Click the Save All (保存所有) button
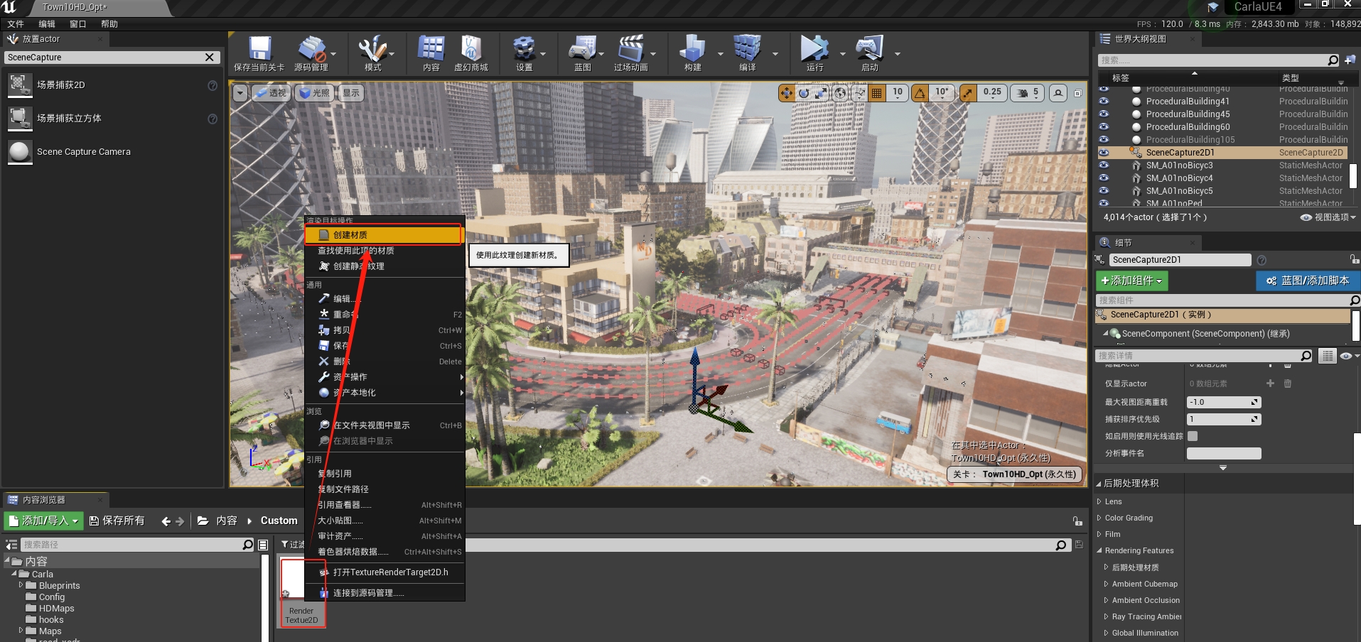The image size is (1361, 642). tap(117, 521)
